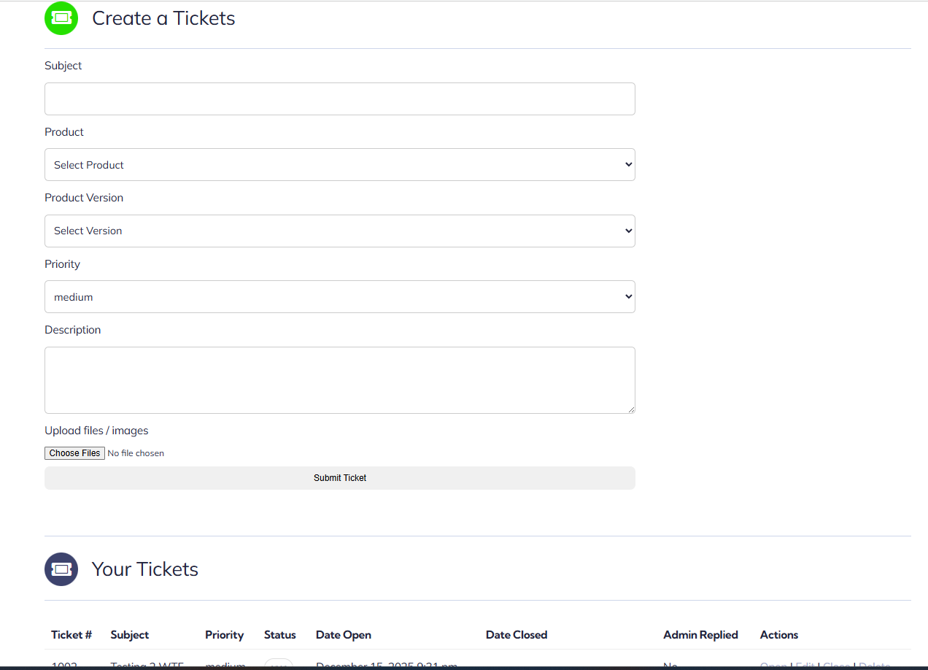Grab the Description box resize handle

[630, 409]
